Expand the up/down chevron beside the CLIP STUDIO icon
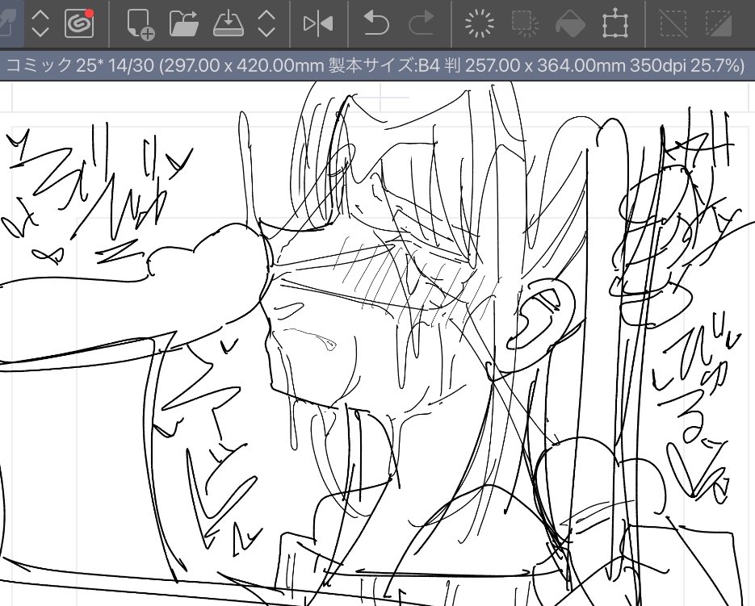This screenshot has height=606, width=755. click(x=40, y=23)
